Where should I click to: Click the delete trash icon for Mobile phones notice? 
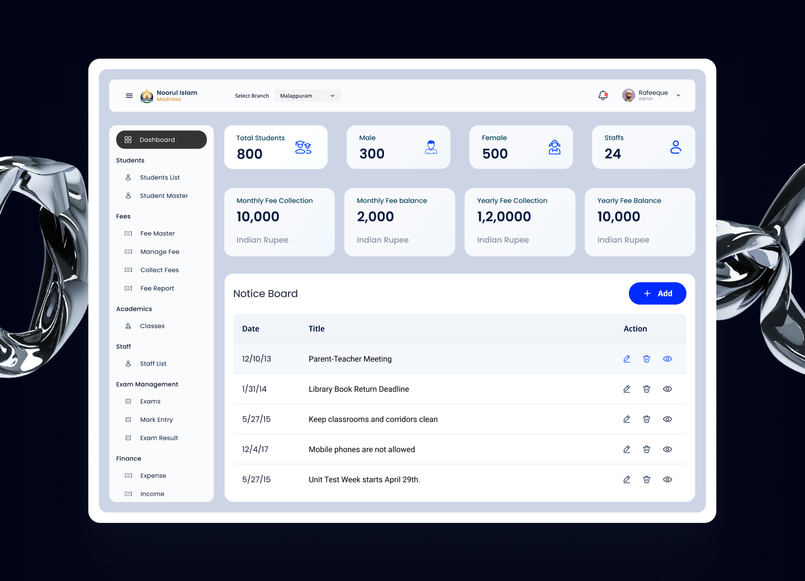[647, 449]
